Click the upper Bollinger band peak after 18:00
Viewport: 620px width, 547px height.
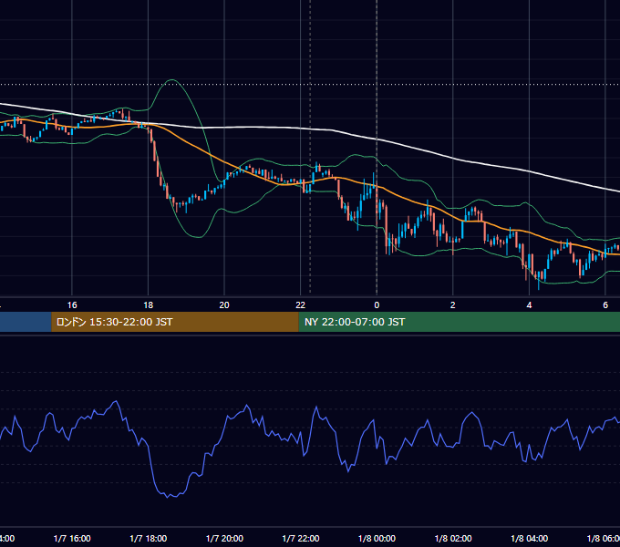(x=172, y=80)
